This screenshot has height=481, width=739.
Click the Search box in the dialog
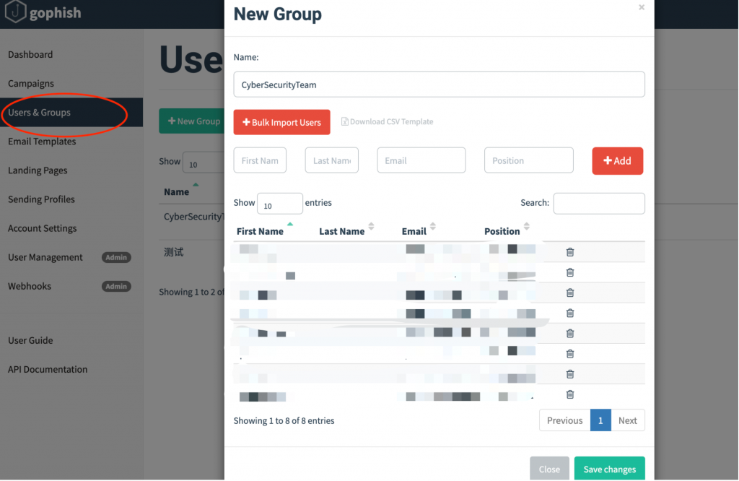pos(598,204)
